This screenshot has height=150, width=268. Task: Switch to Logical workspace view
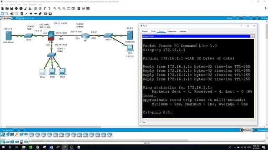[6, 18]
